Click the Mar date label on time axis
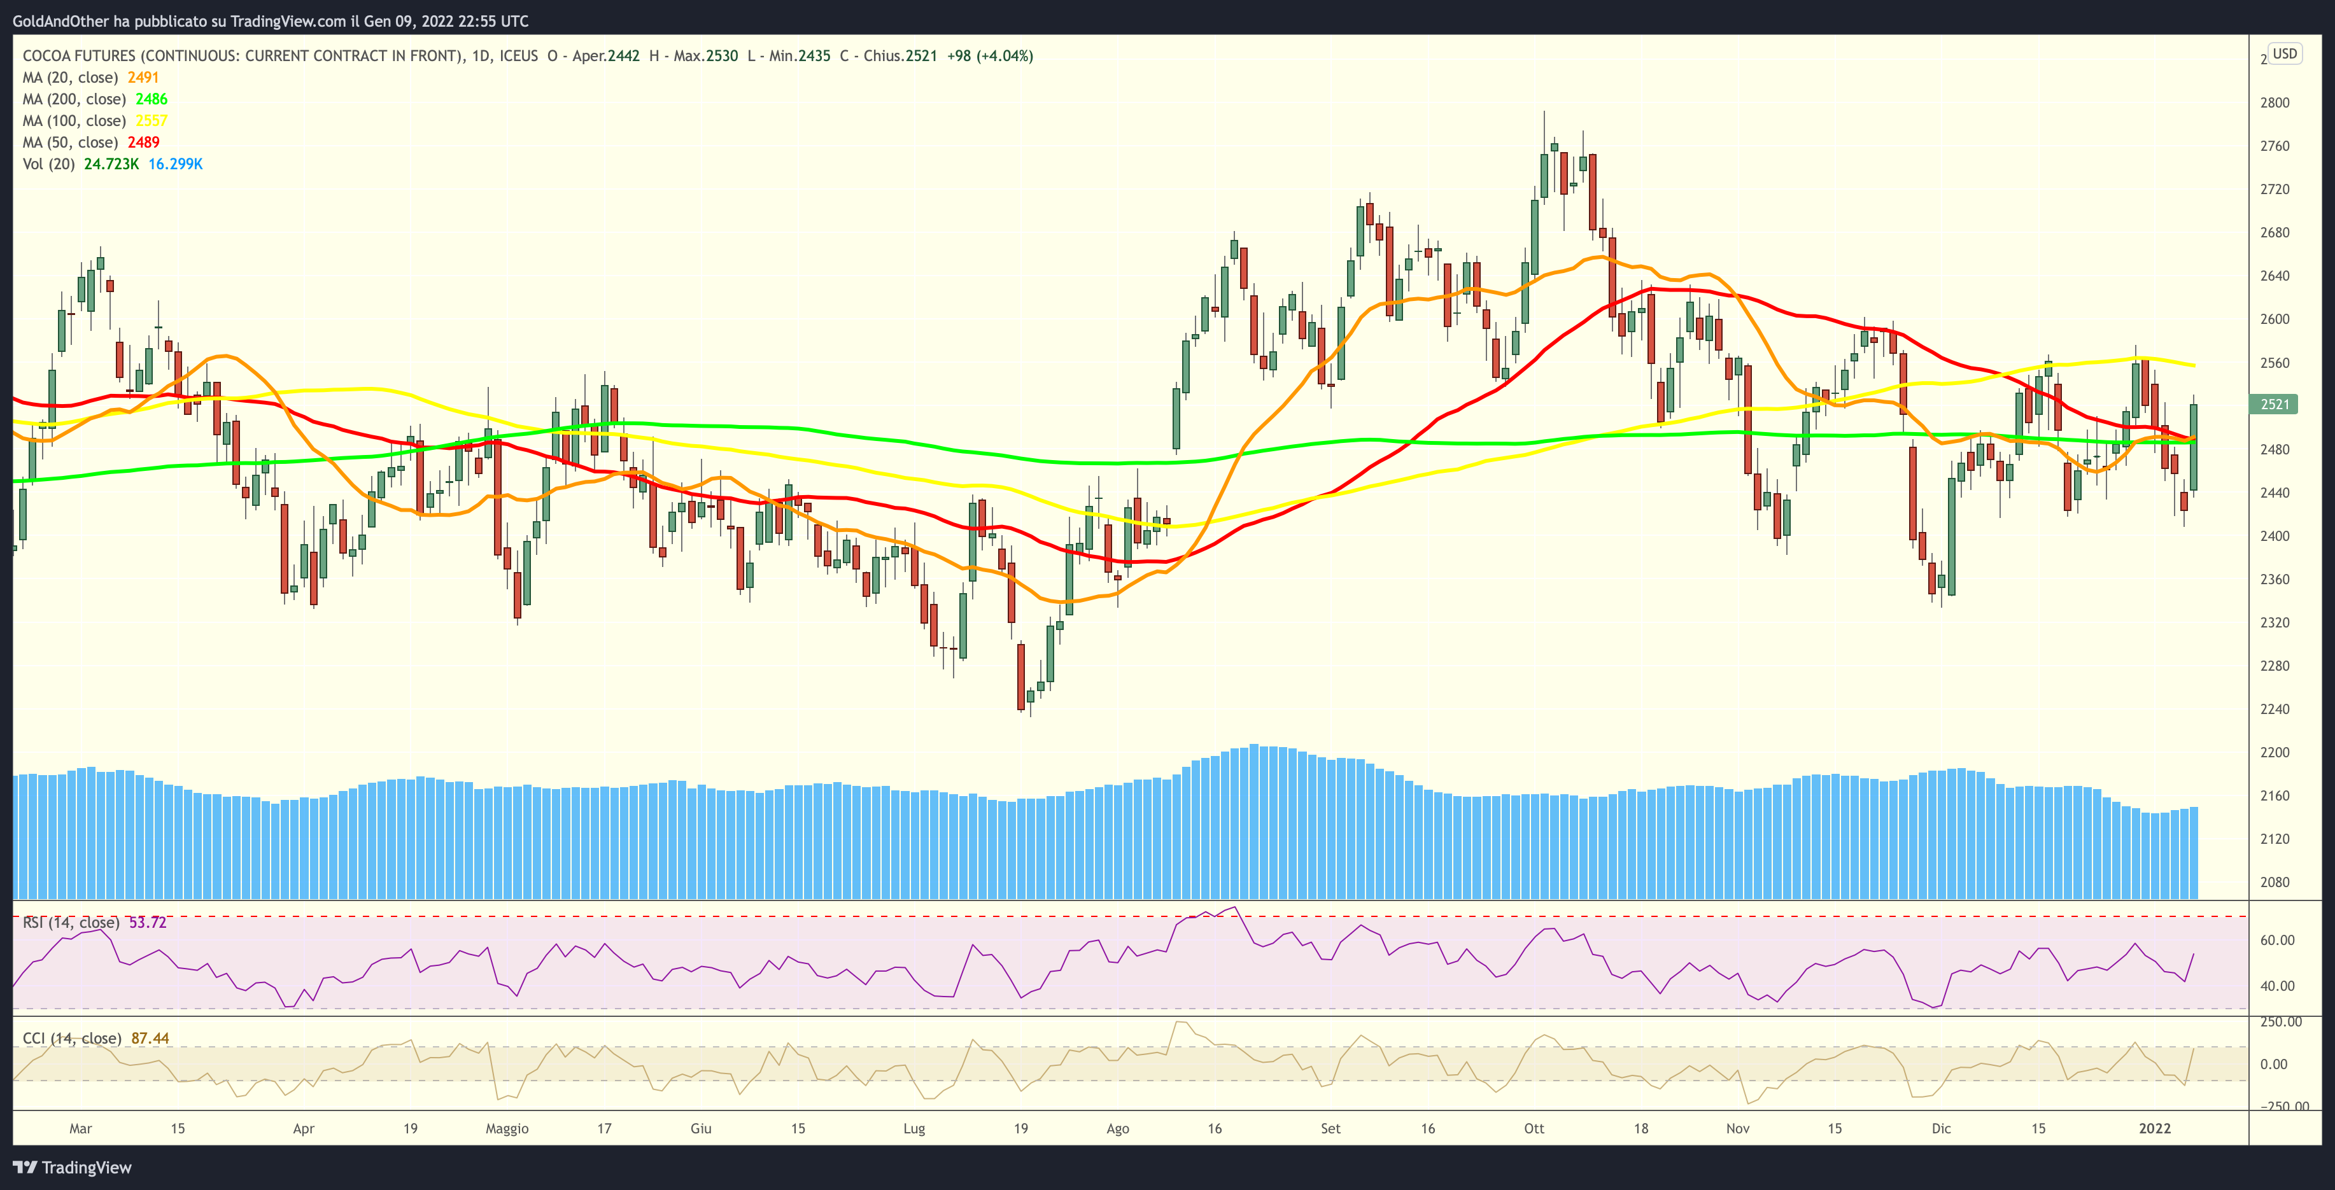The image size is (2335, 1190). coord(81,1128)
